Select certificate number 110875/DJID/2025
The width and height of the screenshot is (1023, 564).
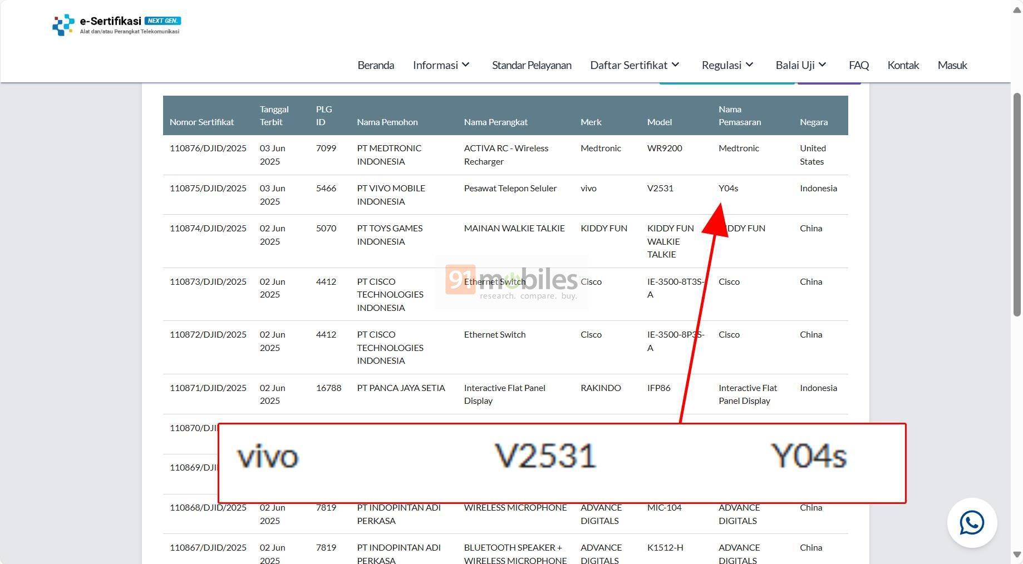(x=208, y=188)
